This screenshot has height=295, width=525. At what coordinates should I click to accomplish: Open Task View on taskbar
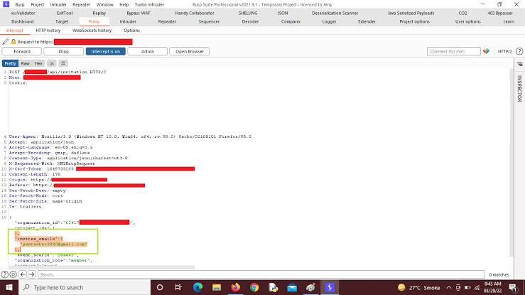point(178,287)
